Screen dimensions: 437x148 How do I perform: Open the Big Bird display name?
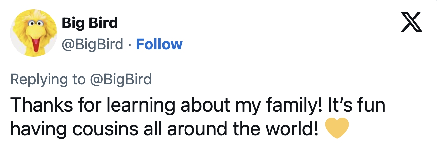point(89,23)
